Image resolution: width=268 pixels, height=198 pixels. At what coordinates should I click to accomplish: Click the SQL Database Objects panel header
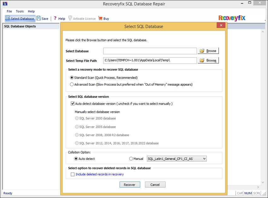(x=31, y=26)
